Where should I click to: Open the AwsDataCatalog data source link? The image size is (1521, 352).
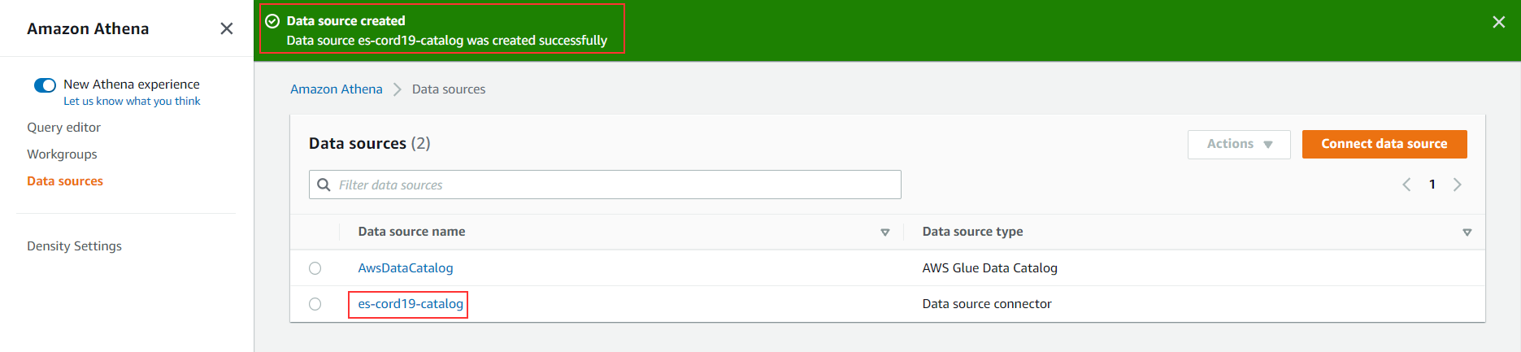406,268
